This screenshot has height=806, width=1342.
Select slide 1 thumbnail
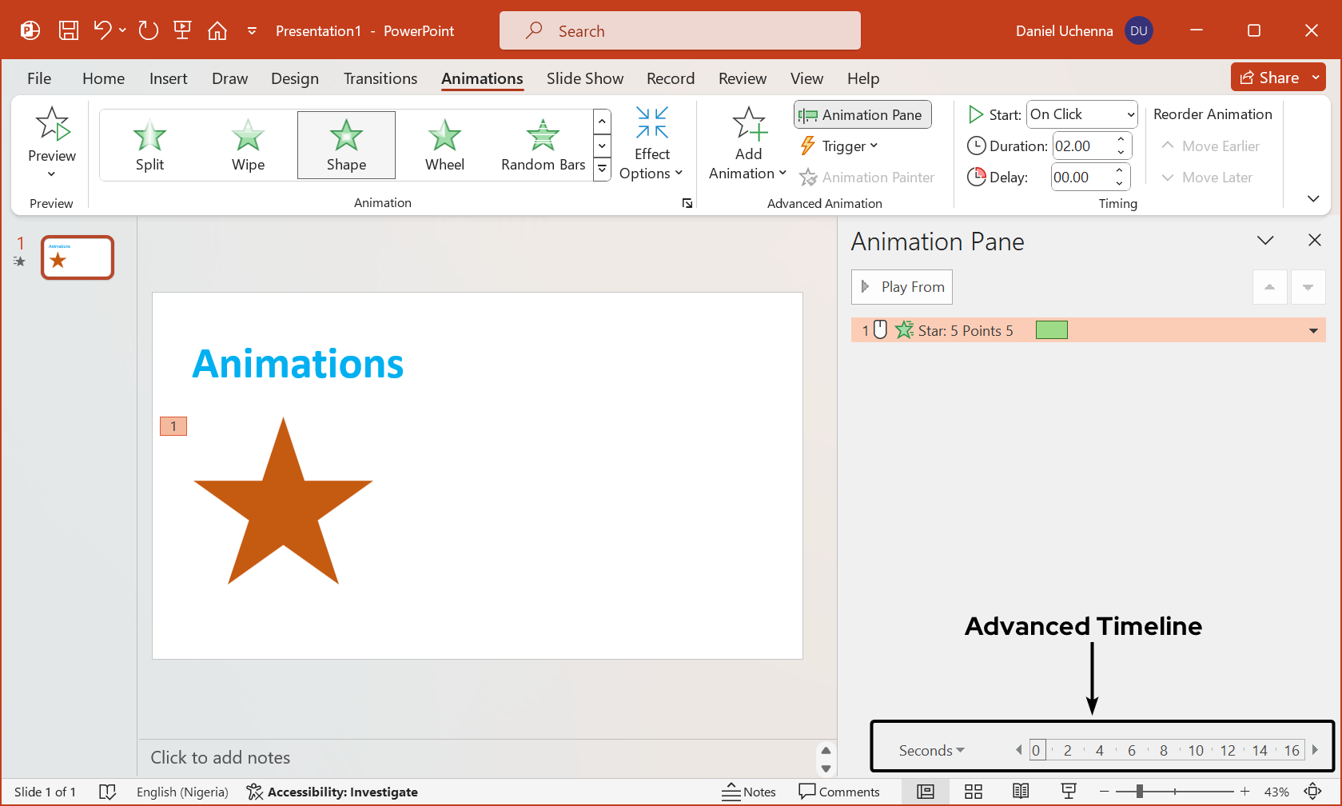[78, 257]
